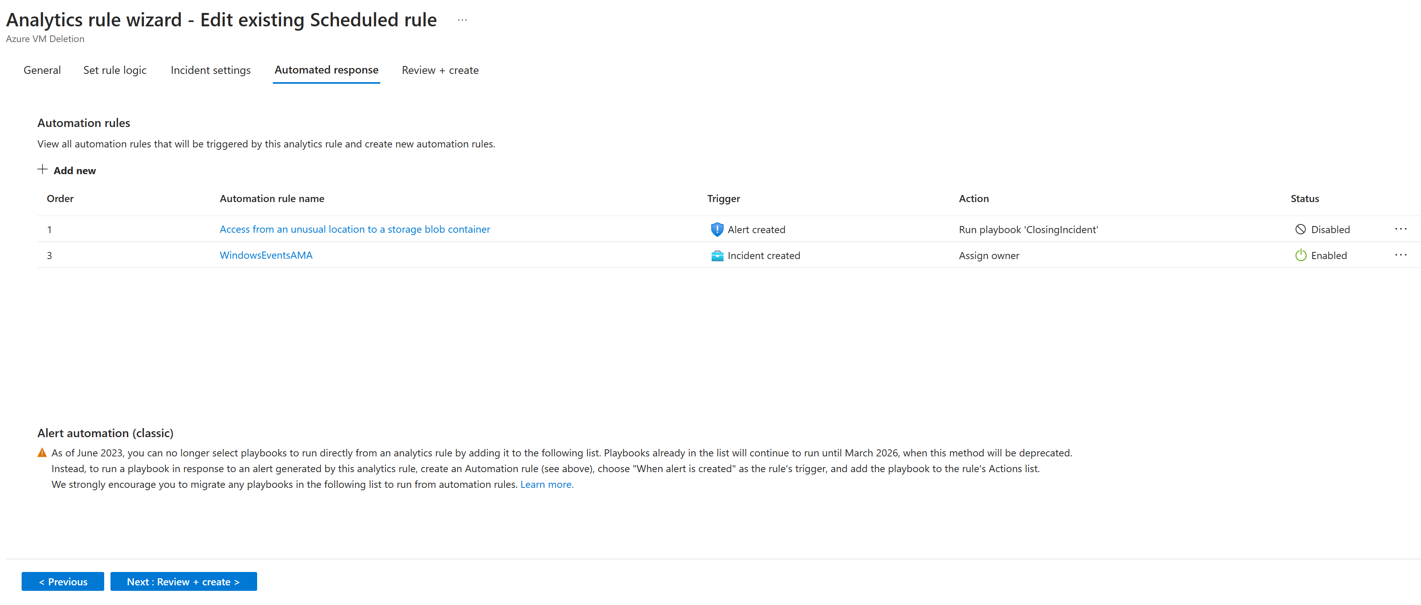This screenshot has height=605, width=1421.
Task: Open the Incident settings tab
Action: coord(210,70)
